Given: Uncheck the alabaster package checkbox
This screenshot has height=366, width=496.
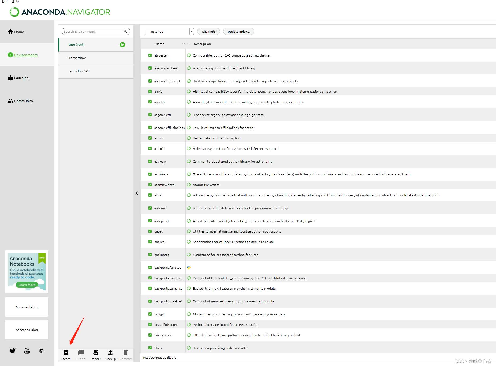Looking at the screenshot, I should (x=150, y=55).
